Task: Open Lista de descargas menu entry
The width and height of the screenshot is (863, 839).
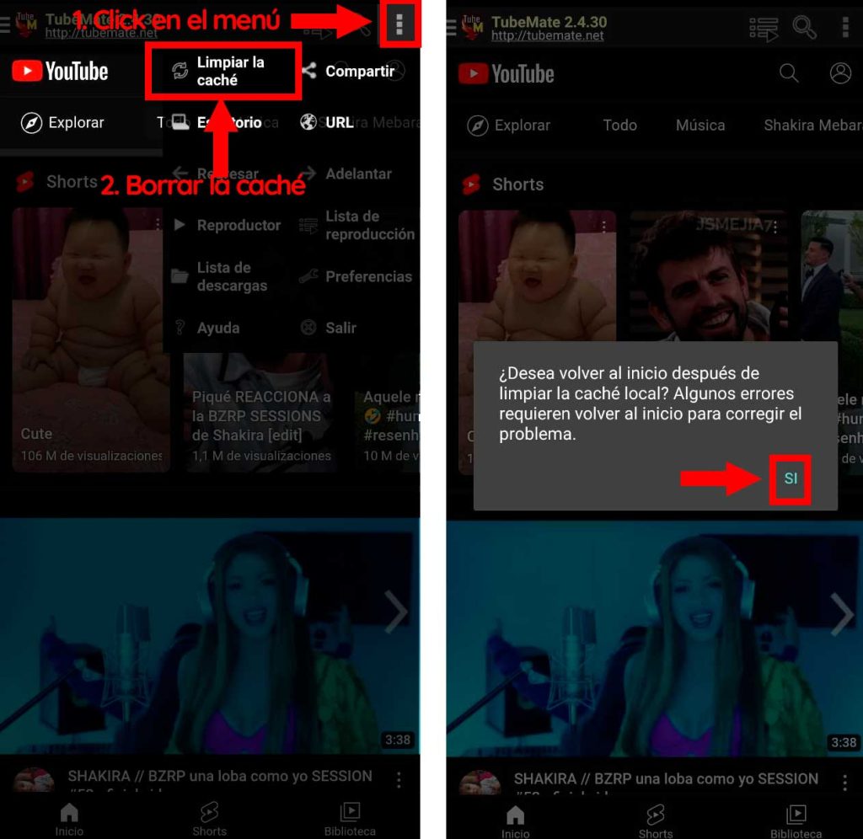Action: pyautogui.click(x=220, y=276)
